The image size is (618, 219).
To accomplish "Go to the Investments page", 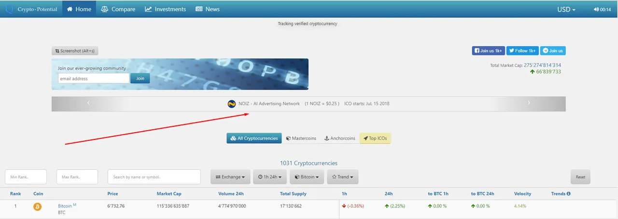I will point(165,9).
